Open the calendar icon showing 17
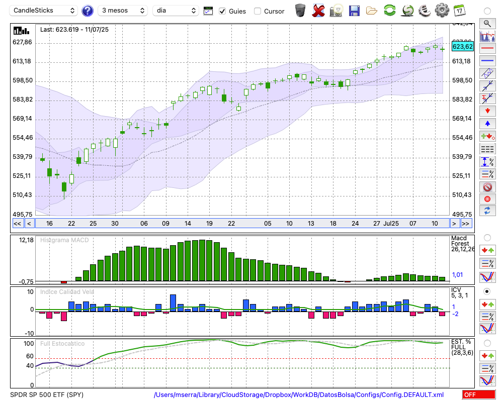This screenshot has height=402, width=503. pyautogui.click(x=459, y=11)
